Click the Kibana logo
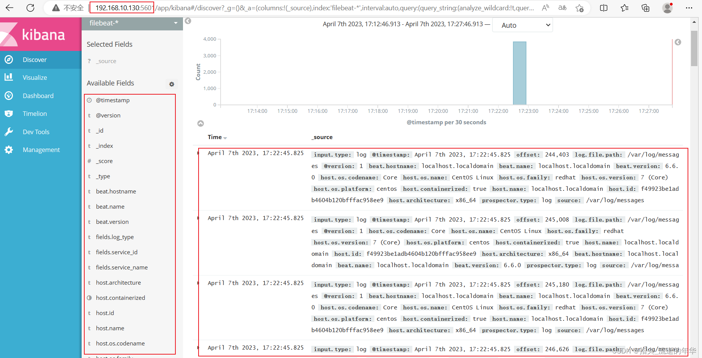702x358 pixels. click(41, 34)
